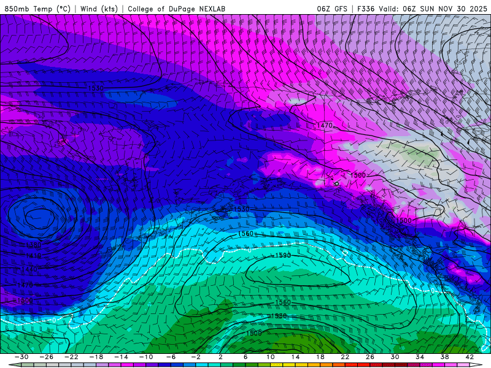Select the positive 22 colorbar tick label

click(x=345, y=357)
